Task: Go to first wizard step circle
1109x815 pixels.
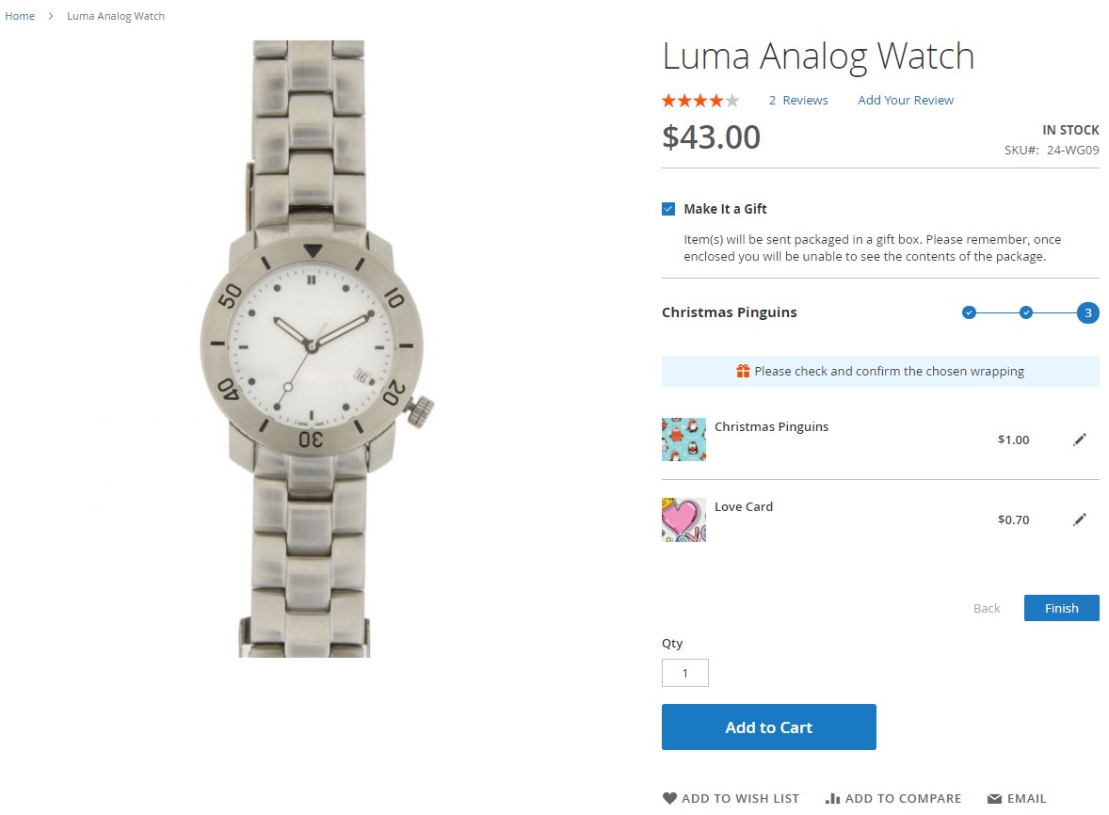Action: pyautogui.click(x=969, y=312)
